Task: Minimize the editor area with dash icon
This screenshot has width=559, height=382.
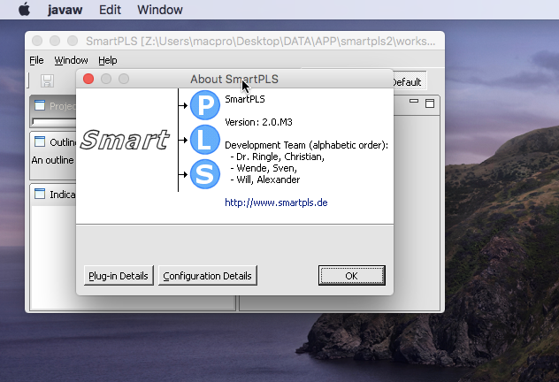Action: pos(414,101)
